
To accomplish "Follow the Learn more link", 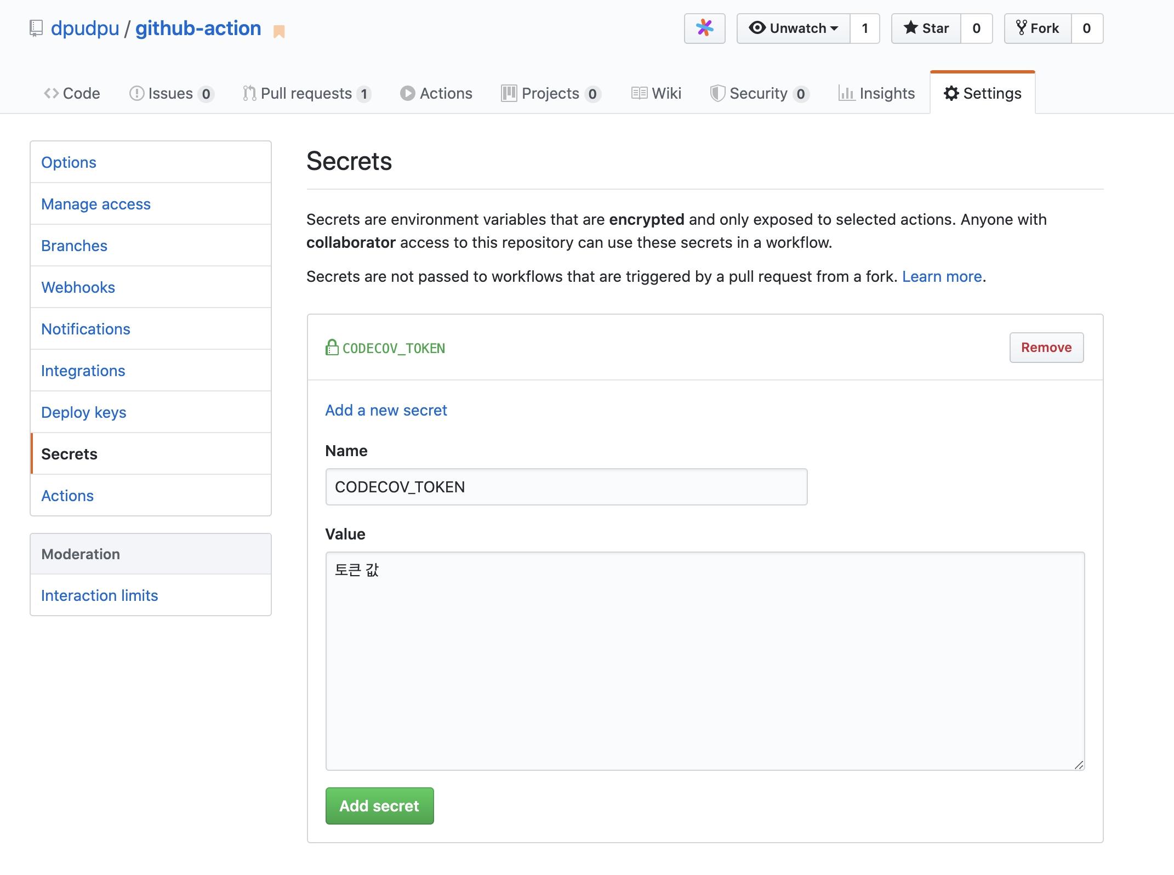I will (942, 276).
